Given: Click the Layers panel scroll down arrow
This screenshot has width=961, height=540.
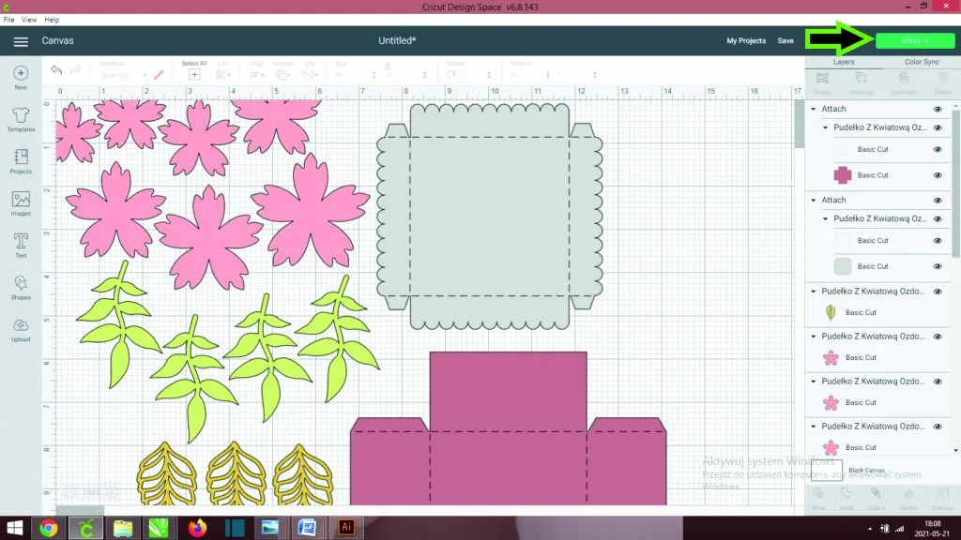Looking at the screenshot, I should (956, 451).
